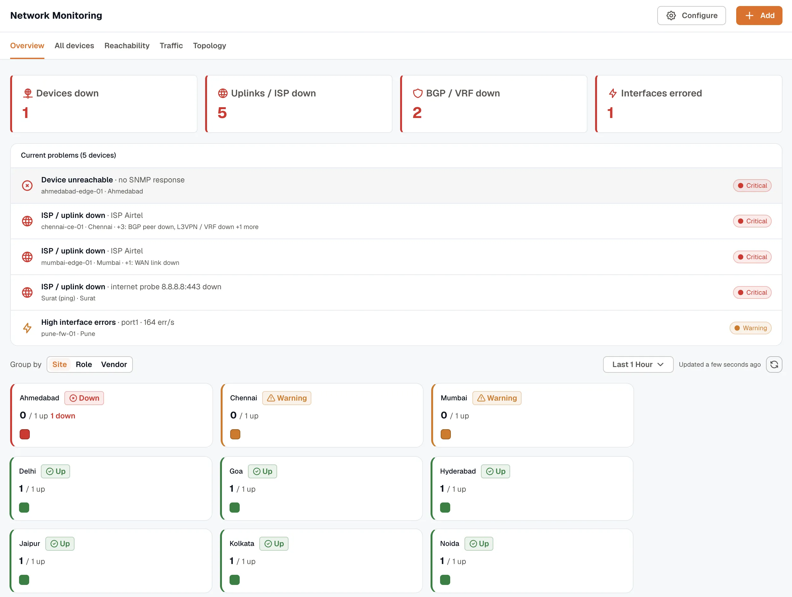
Task: Group devices by Role
Action: click(x=84, y=364)
